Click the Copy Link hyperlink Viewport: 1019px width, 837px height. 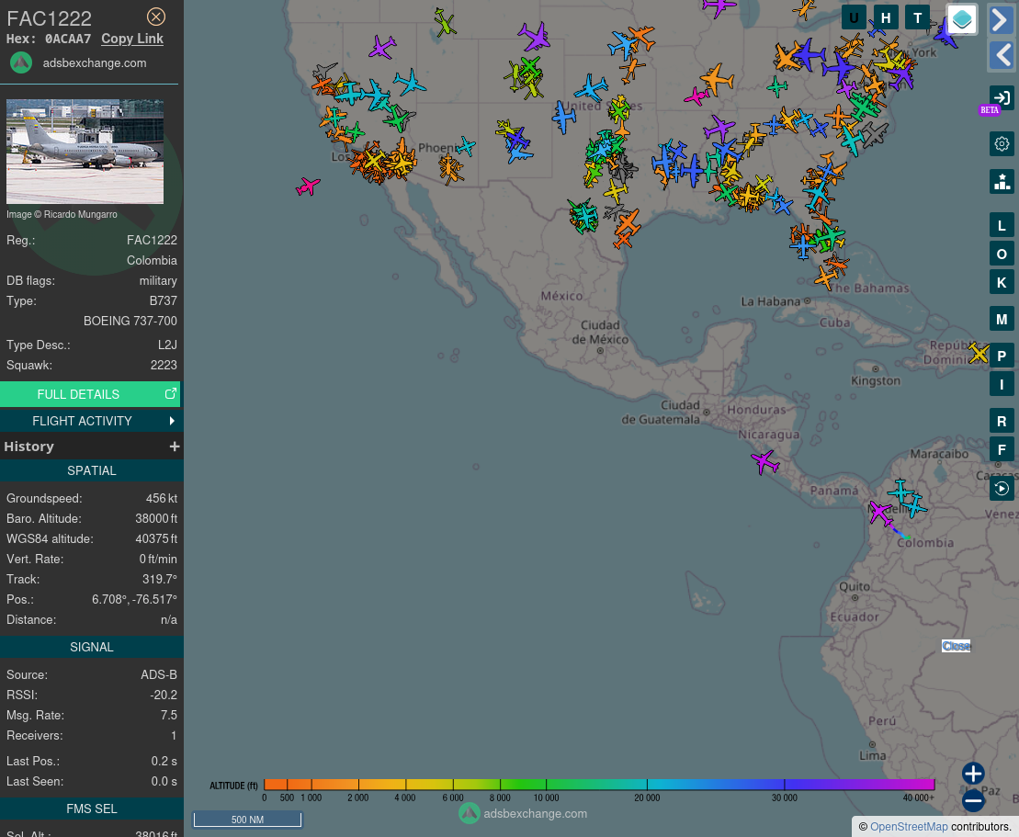[x=132, y=39]
